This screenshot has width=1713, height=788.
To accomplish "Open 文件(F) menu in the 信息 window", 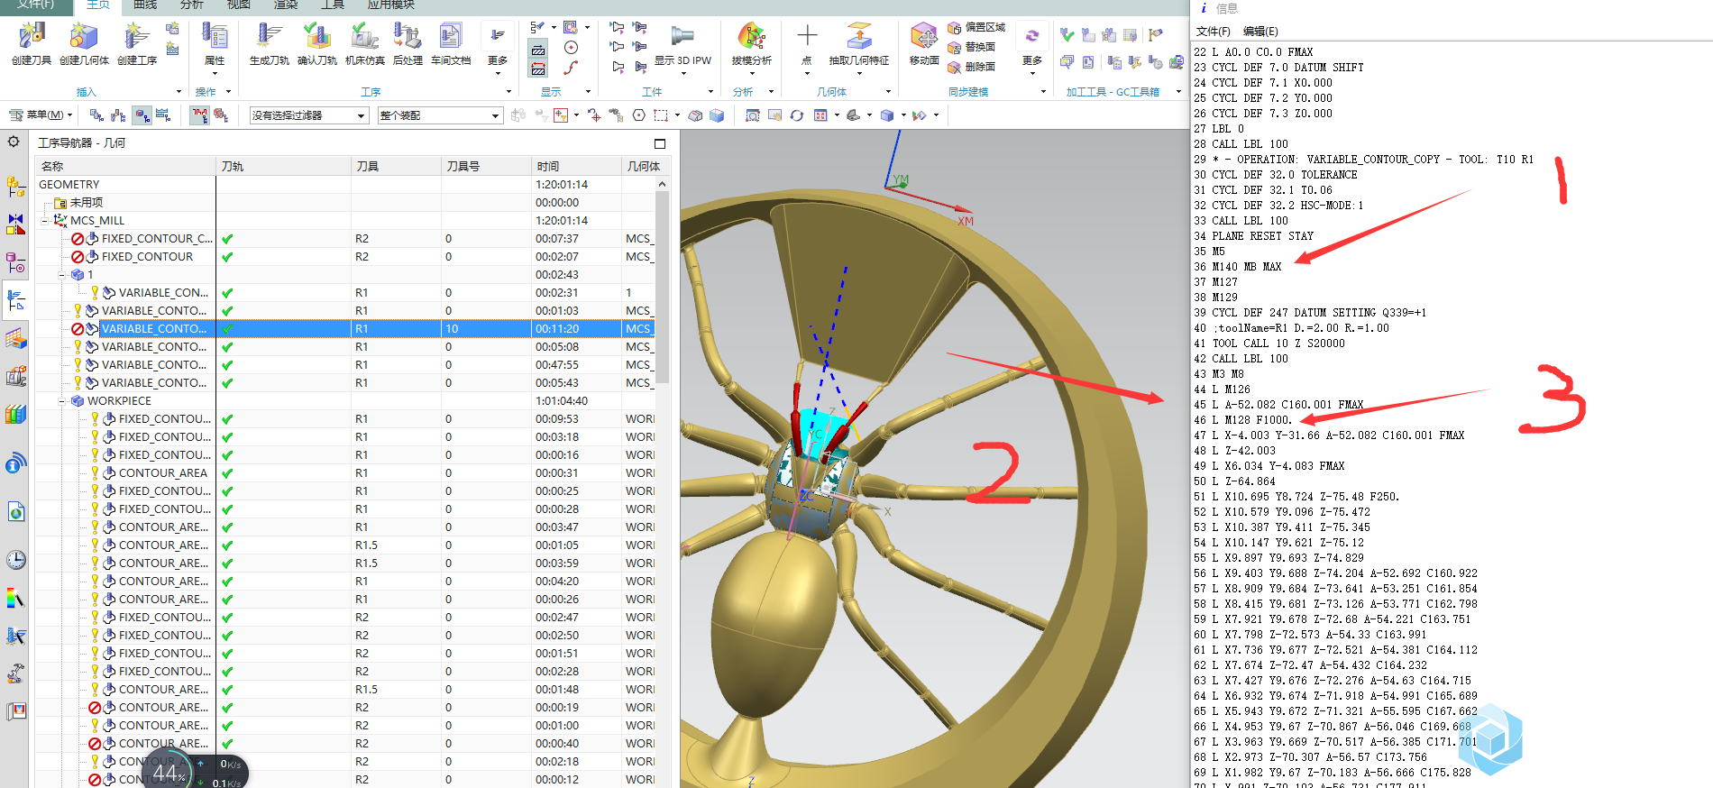I will pyautogui.click(x=1213, y=32).
